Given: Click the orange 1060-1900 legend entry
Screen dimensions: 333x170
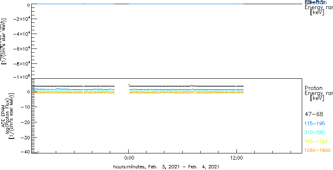Looking at the screenshot, I should point(318,151).
